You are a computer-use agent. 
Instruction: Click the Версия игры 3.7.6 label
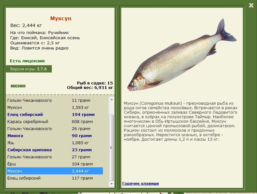tap(29, 69)
